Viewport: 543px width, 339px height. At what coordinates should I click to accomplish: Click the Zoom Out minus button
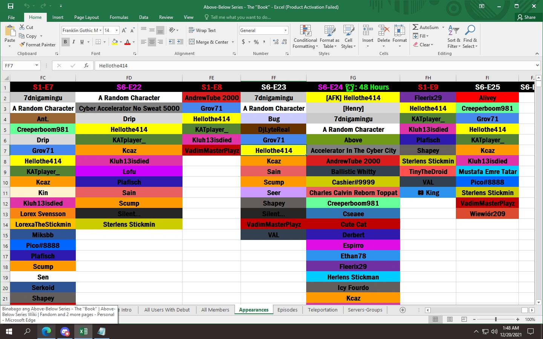(474, 319)
